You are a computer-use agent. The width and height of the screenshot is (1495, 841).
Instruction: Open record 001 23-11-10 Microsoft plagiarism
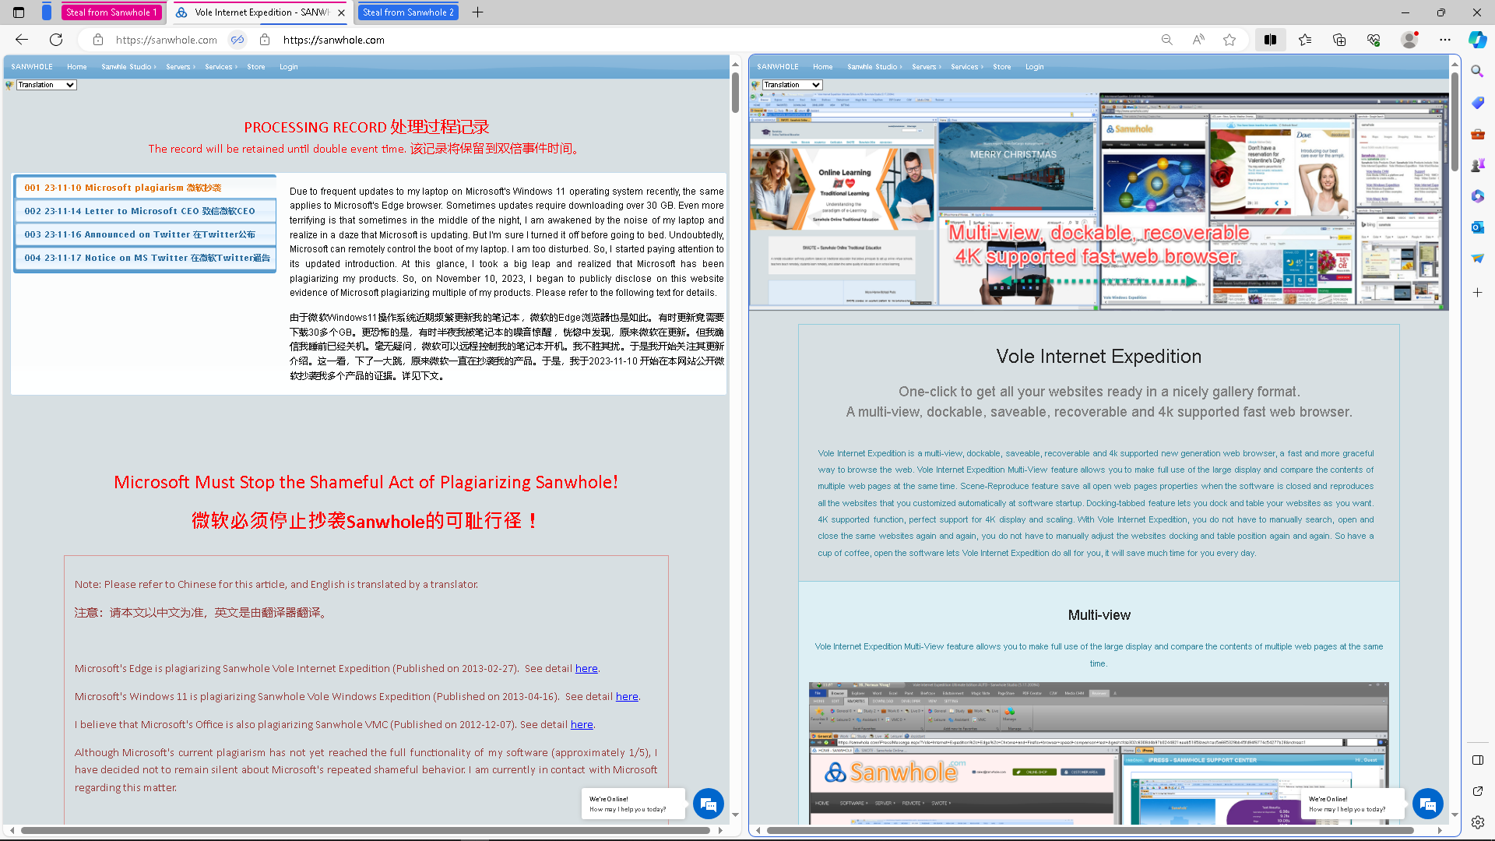146,188
